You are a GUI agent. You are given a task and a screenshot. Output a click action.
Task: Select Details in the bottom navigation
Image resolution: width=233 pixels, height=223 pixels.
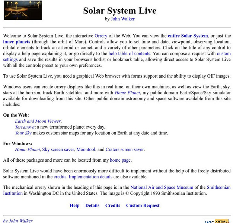92,206
